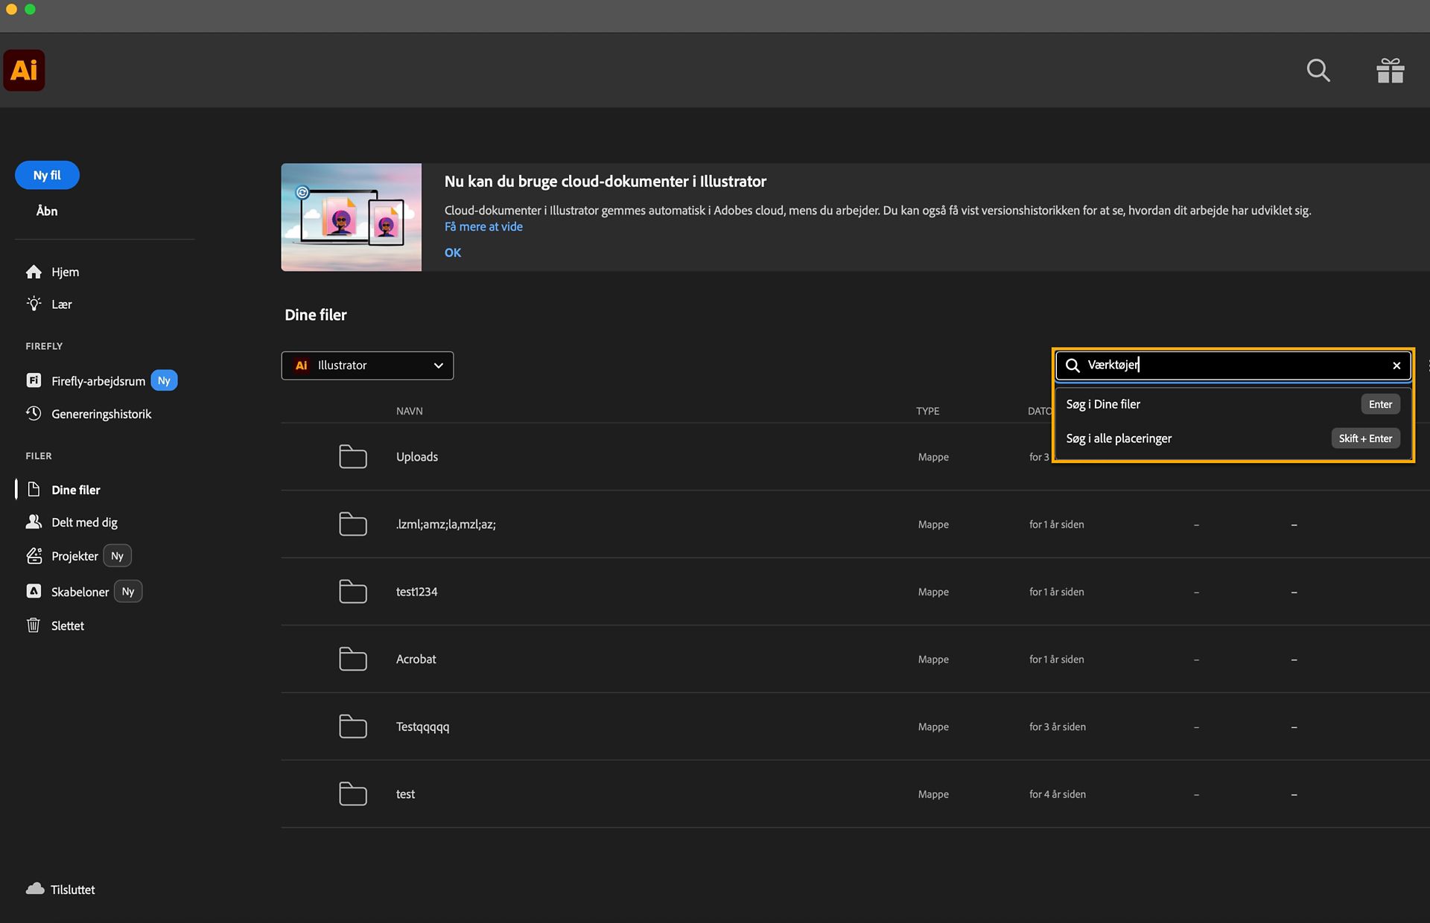Viewport: 1430px width, 923px height.
Task: Click the Værktøjer search input field
Action: pyautogui.click(x=1233, y=365)
